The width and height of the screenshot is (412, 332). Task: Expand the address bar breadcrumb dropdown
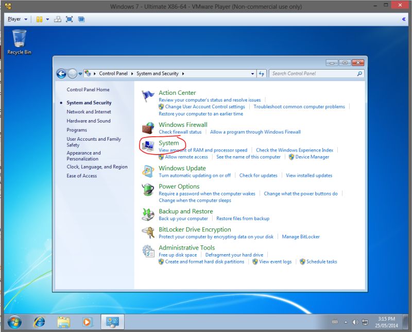[x=252, y=73]
